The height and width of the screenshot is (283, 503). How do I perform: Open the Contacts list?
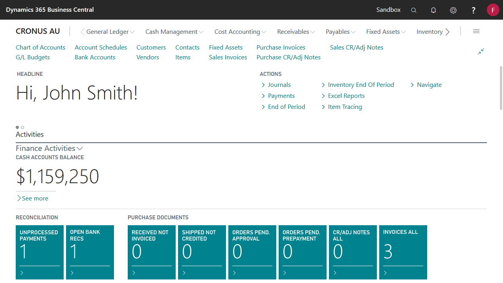coord(187,48)
